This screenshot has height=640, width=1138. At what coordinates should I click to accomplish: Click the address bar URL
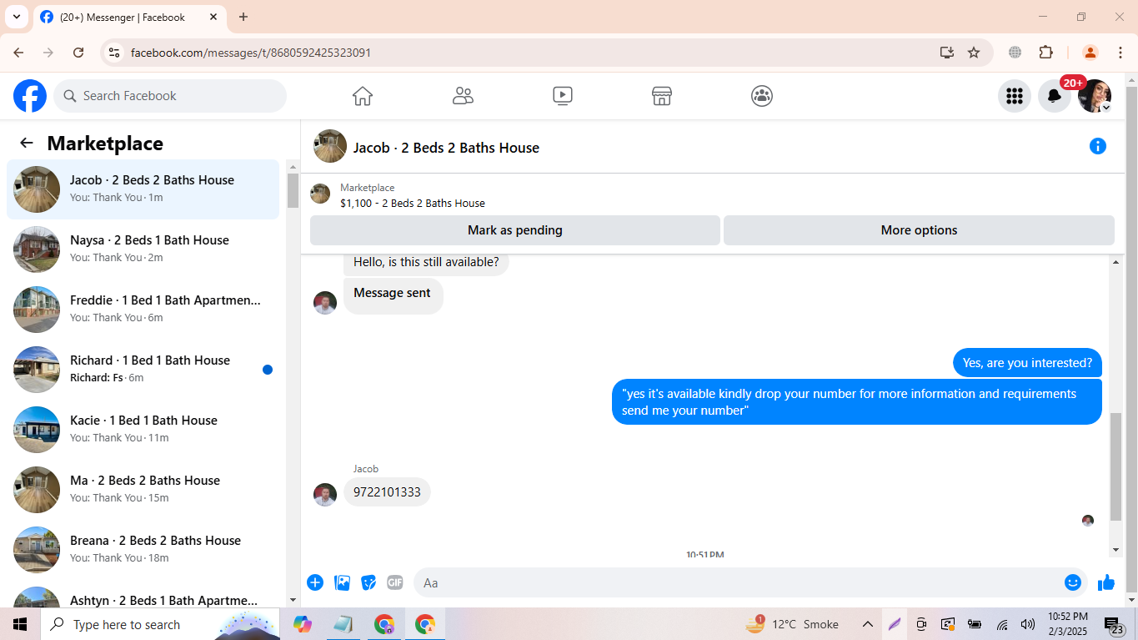pos(251,53)
